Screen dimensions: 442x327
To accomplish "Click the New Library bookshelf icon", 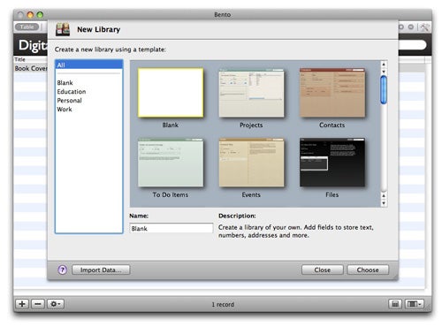I will click(x=63, y=29).
